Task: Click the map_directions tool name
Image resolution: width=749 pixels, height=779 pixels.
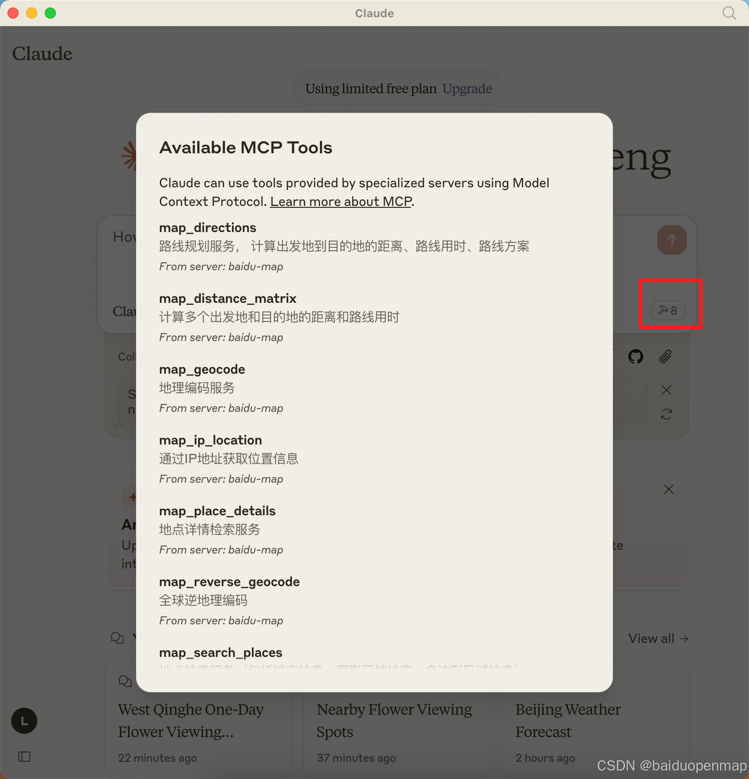Action: pyautogui.click(x=208, y=227)
